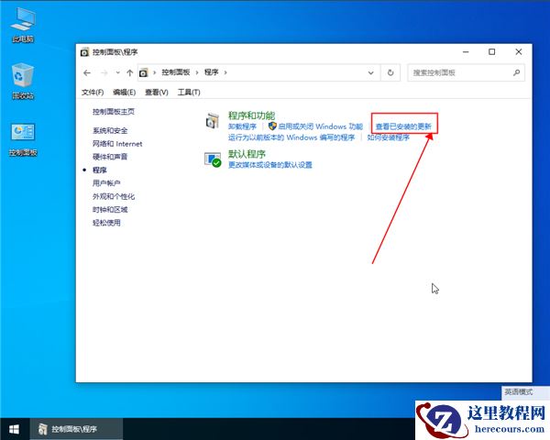Open 外观和个性化 category
Screen dimensions: 550x440
114,196
